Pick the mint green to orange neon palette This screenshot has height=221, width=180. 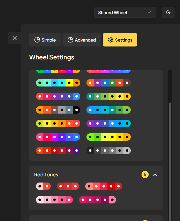click(58, 83)
